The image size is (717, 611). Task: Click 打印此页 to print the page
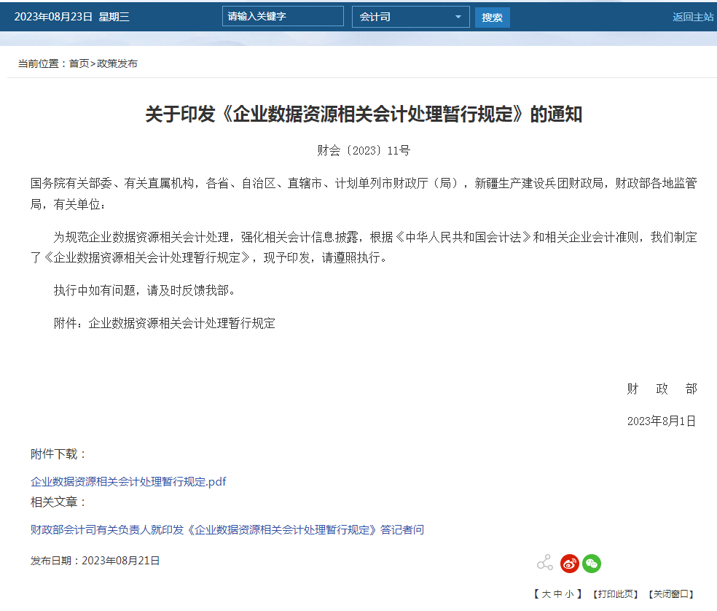(615, 594)
